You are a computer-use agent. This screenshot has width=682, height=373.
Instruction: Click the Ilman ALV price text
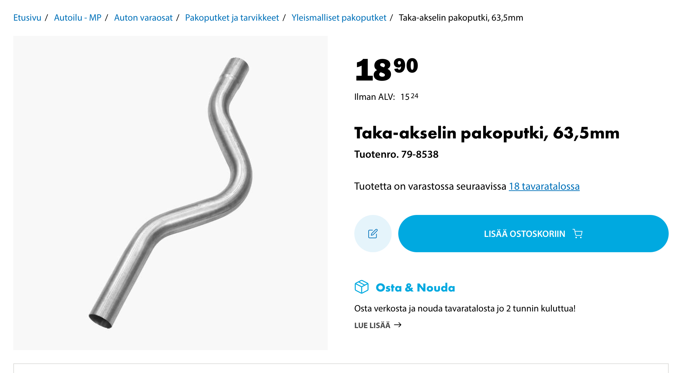click(386, 97)
